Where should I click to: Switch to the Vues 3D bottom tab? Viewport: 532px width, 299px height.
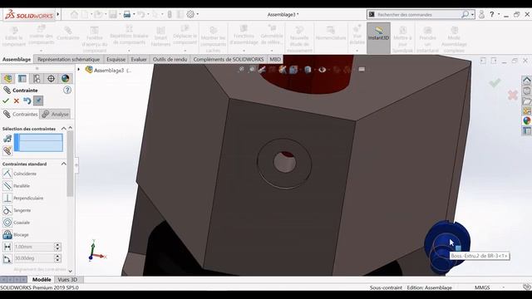[x=67, y=280]
